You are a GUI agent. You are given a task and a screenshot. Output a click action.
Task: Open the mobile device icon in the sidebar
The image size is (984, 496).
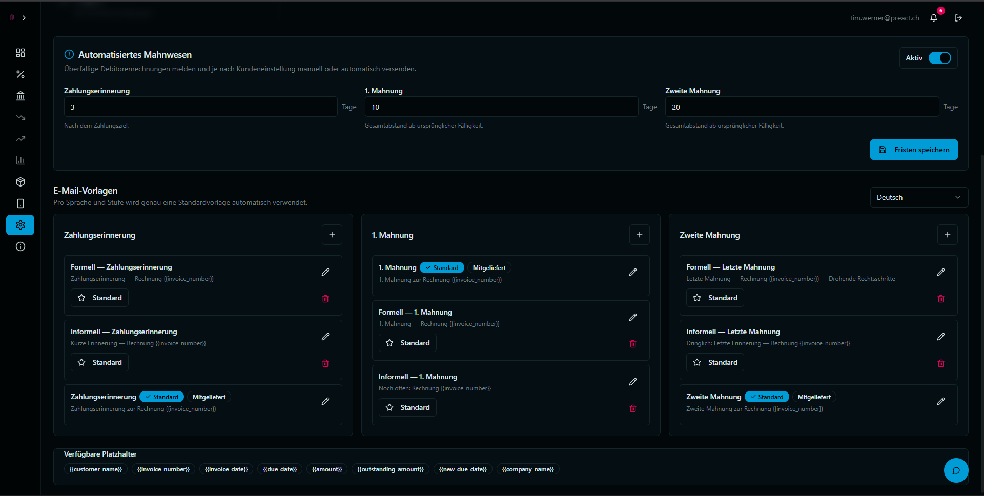(20, 203)
